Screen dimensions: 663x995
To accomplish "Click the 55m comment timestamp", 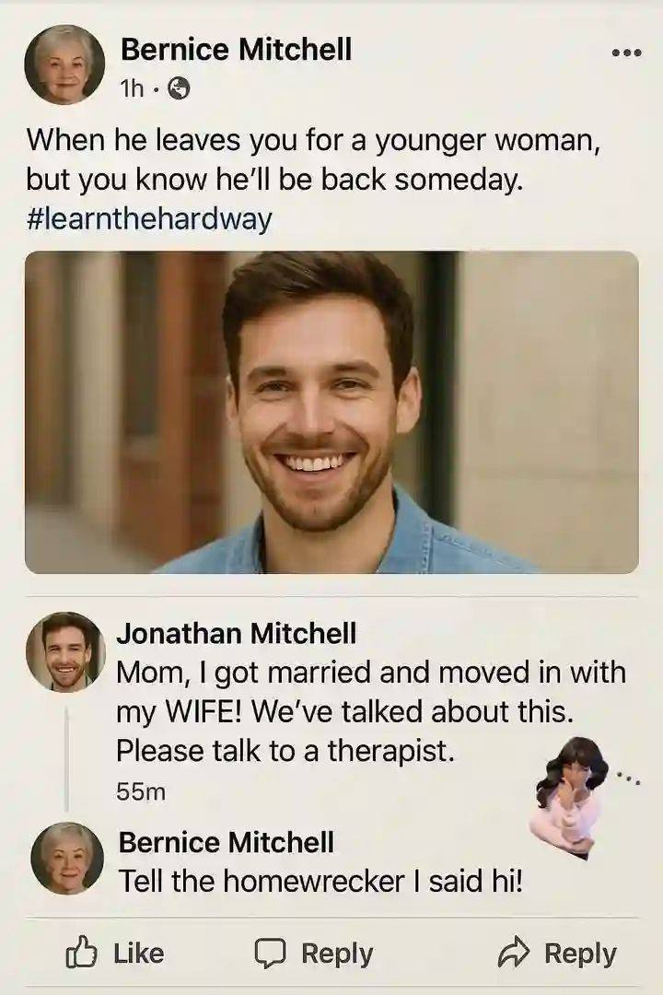I will coord(141,791).
